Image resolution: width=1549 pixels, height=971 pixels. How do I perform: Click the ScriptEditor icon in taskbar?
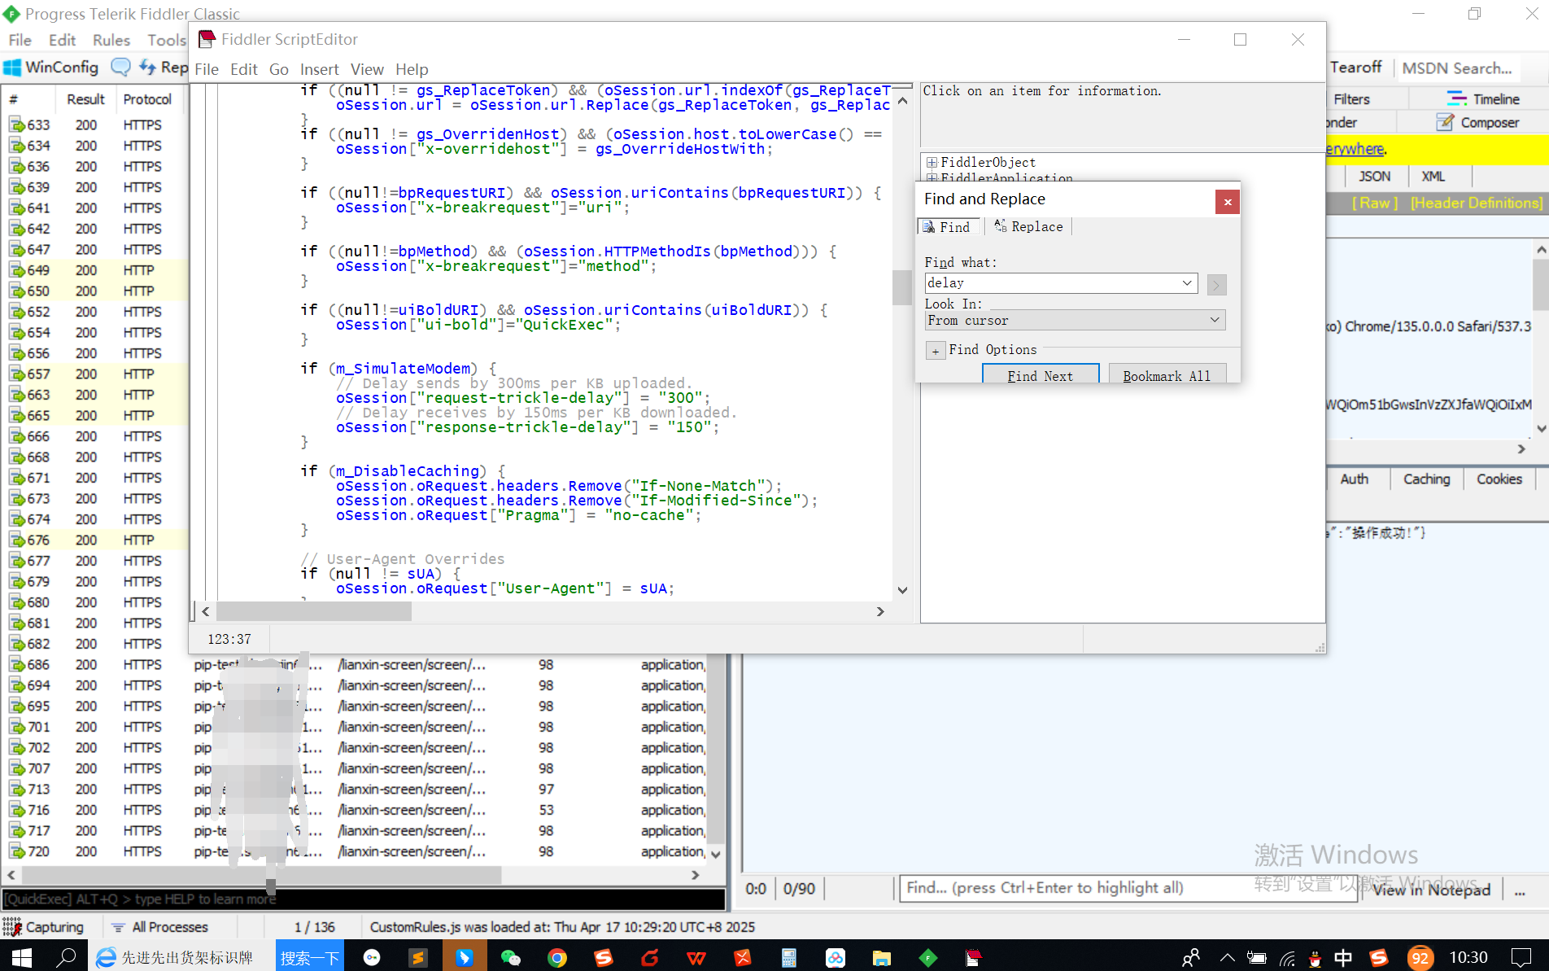pyautogui.click(x=974, y=957)
